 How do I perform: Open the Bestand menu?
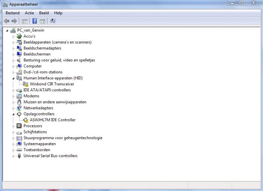[x=12, y=13]
